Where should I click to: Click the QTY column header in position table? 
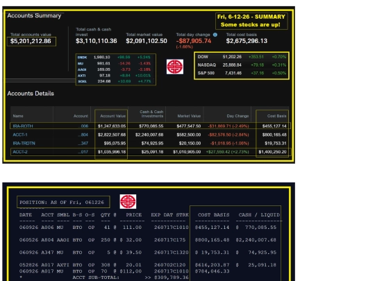pos(106,215)
